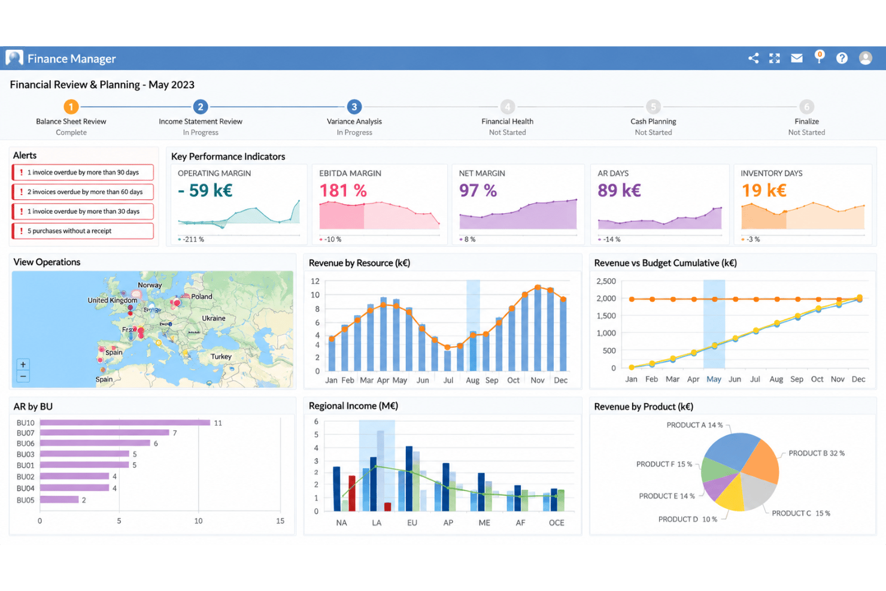The height and width of the screenshot is (591, 886).
Task: Click the -3 % value under Inventory Days
Action: pyautogui.click(x=753, y=240)
